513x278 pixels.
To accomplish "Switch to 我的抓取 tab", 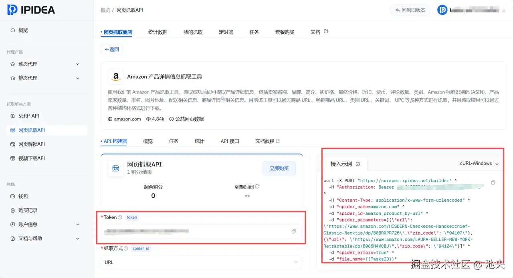I will click(x=193, y=32).
